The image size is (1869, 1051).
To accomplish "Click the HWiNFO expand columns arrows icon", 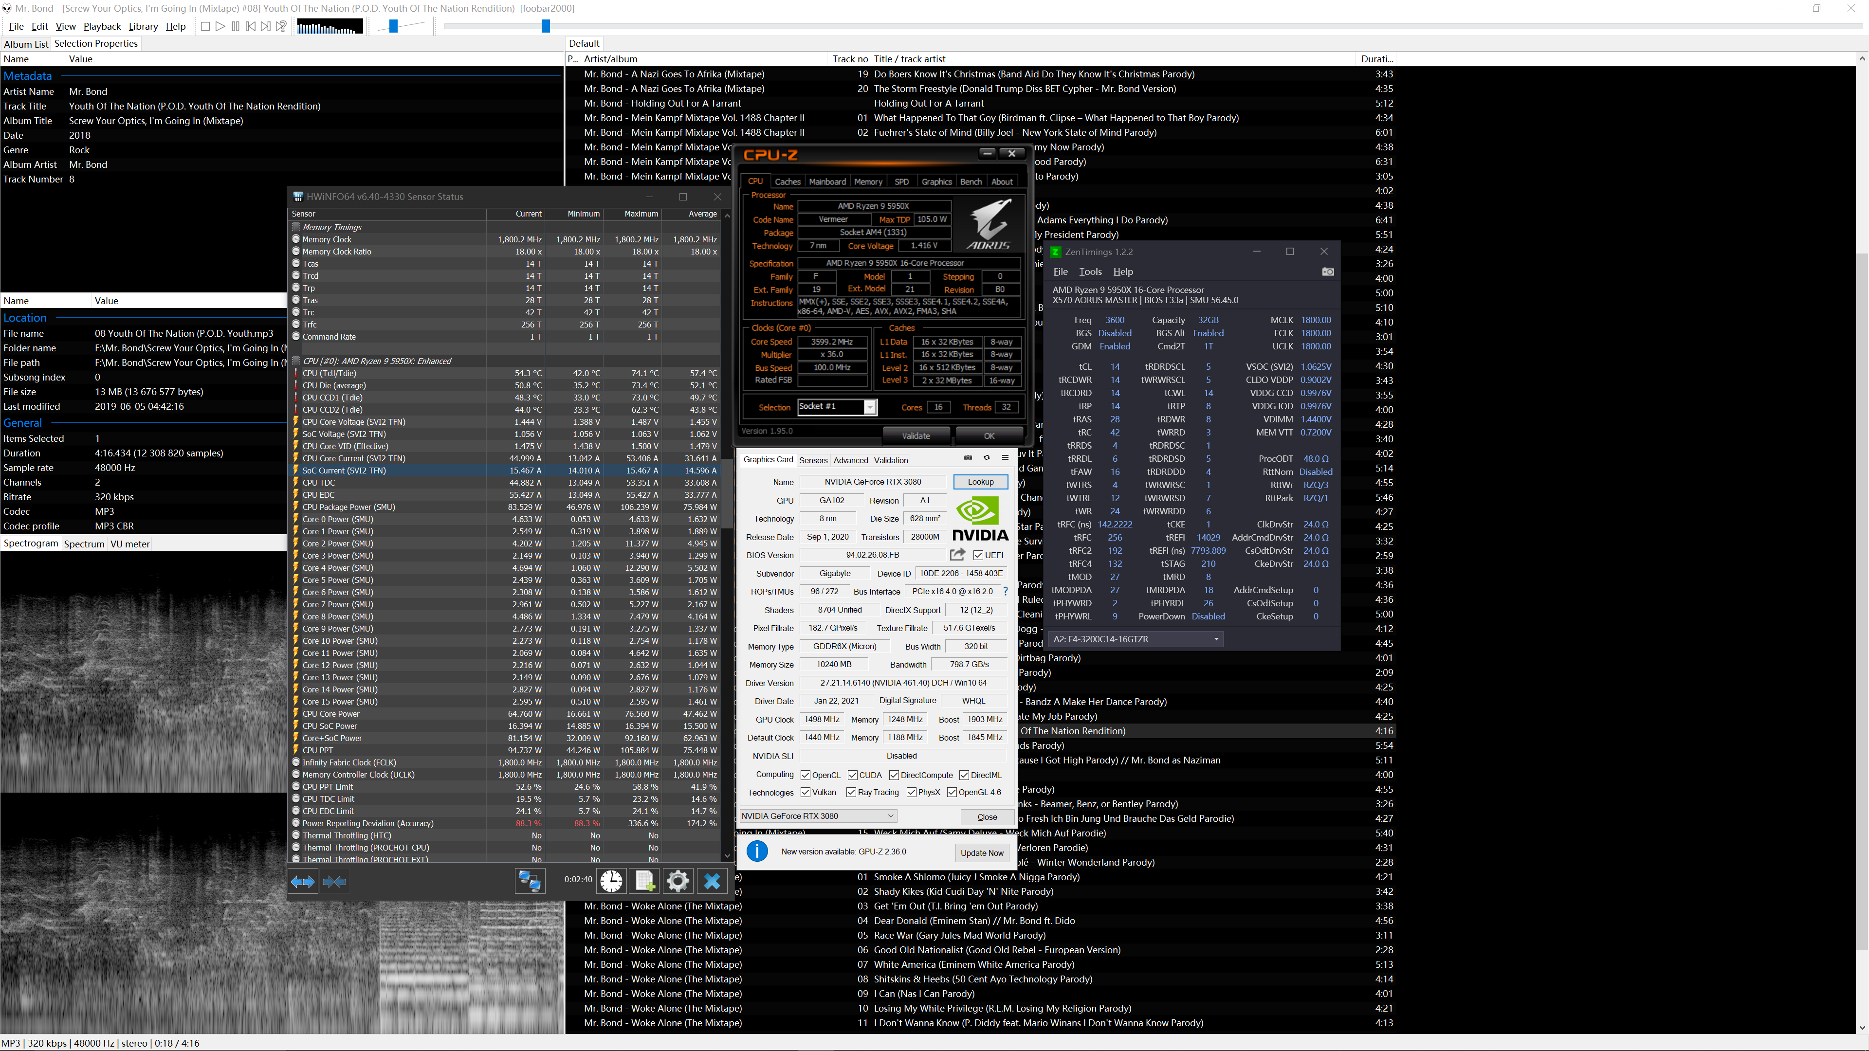I will tap(303, 882).
